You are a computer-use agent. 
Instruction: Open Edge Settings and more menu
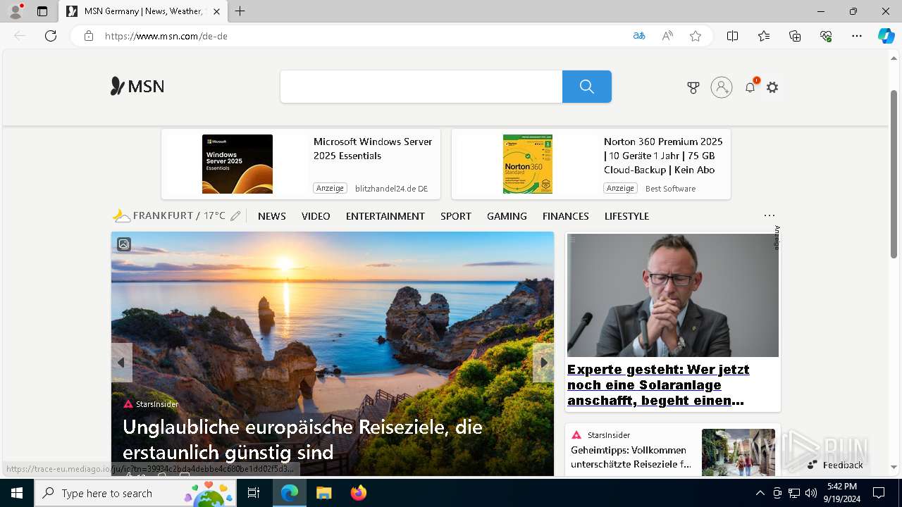pyautogui.click(x=857, y=36)
